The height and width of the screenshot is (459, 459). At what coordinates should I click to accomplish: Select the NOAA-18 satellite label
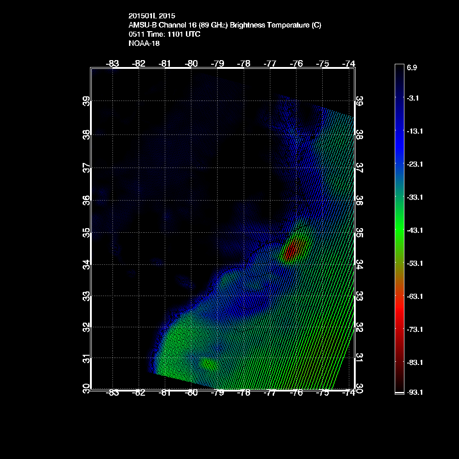coord(144,44)
